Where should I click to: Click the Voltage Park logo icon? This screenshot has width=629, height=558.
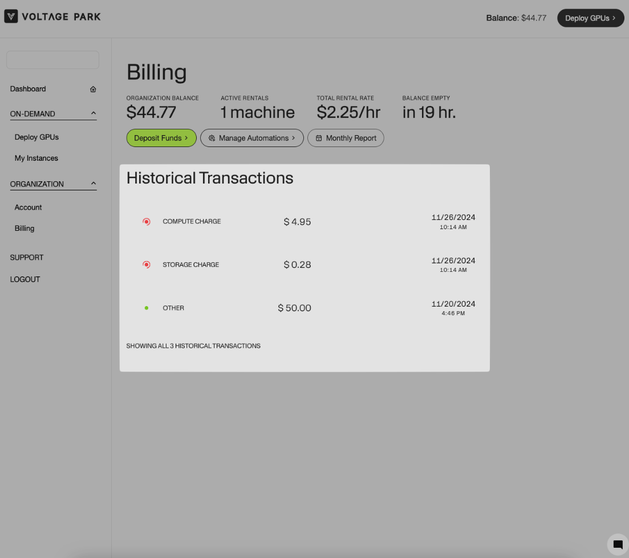pyautogui.click(x=11, y=17)
